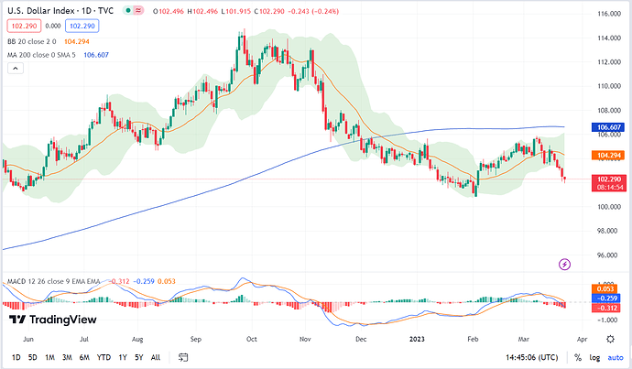Select the YTD time range
The width and height of the screenshot is (632, 369).
104,357
